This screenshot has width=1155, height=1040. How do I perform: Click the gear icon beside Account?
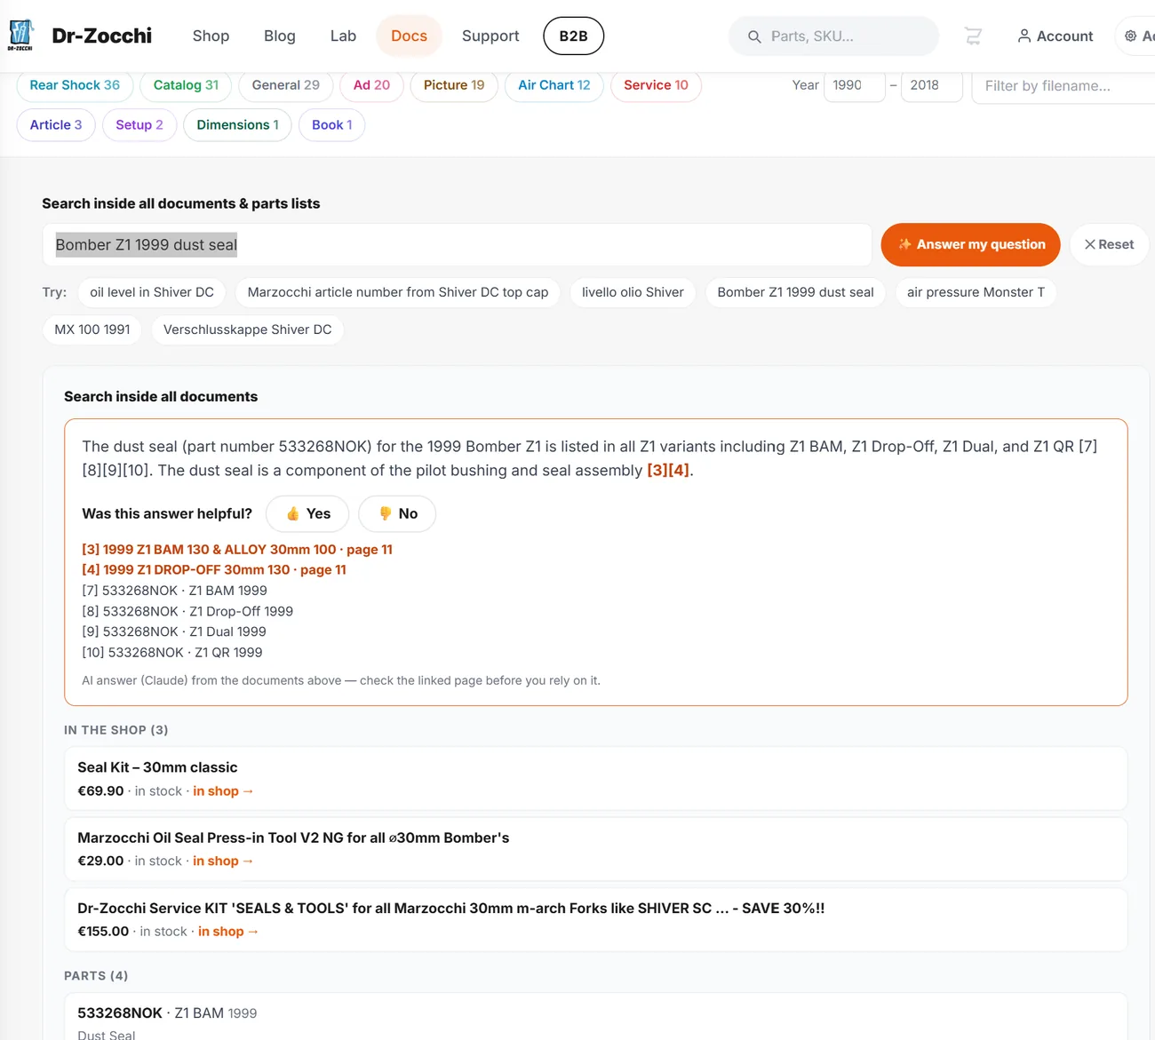coord(1130,36)
